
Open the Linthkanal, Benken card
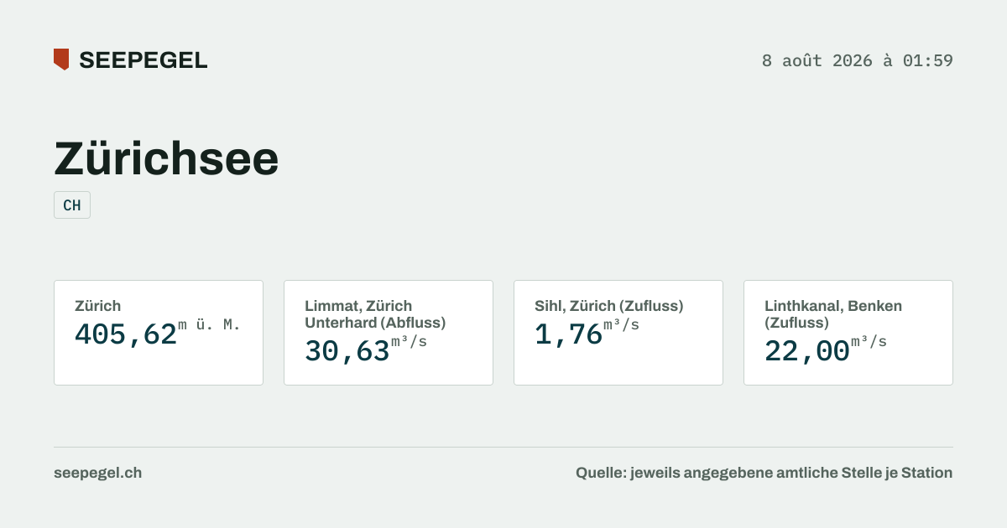pyautogui.click(x=848, y=333)
